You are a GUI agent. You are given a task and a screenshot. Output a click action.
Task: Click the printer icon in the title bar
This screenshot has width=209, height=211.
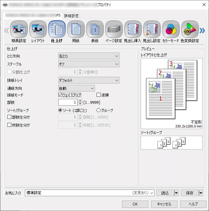pyautogui.click(x=5, y=5)
